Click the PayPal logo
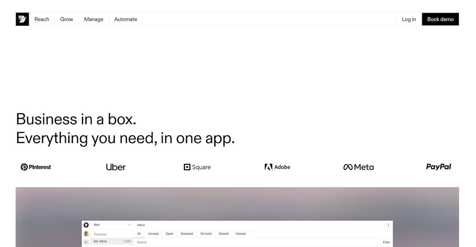 [439, 167]
